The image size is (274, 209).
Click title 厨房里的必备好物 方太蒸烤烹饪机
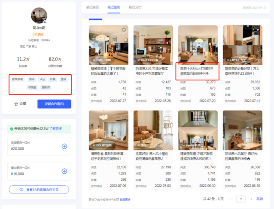[x=242, y=71]
